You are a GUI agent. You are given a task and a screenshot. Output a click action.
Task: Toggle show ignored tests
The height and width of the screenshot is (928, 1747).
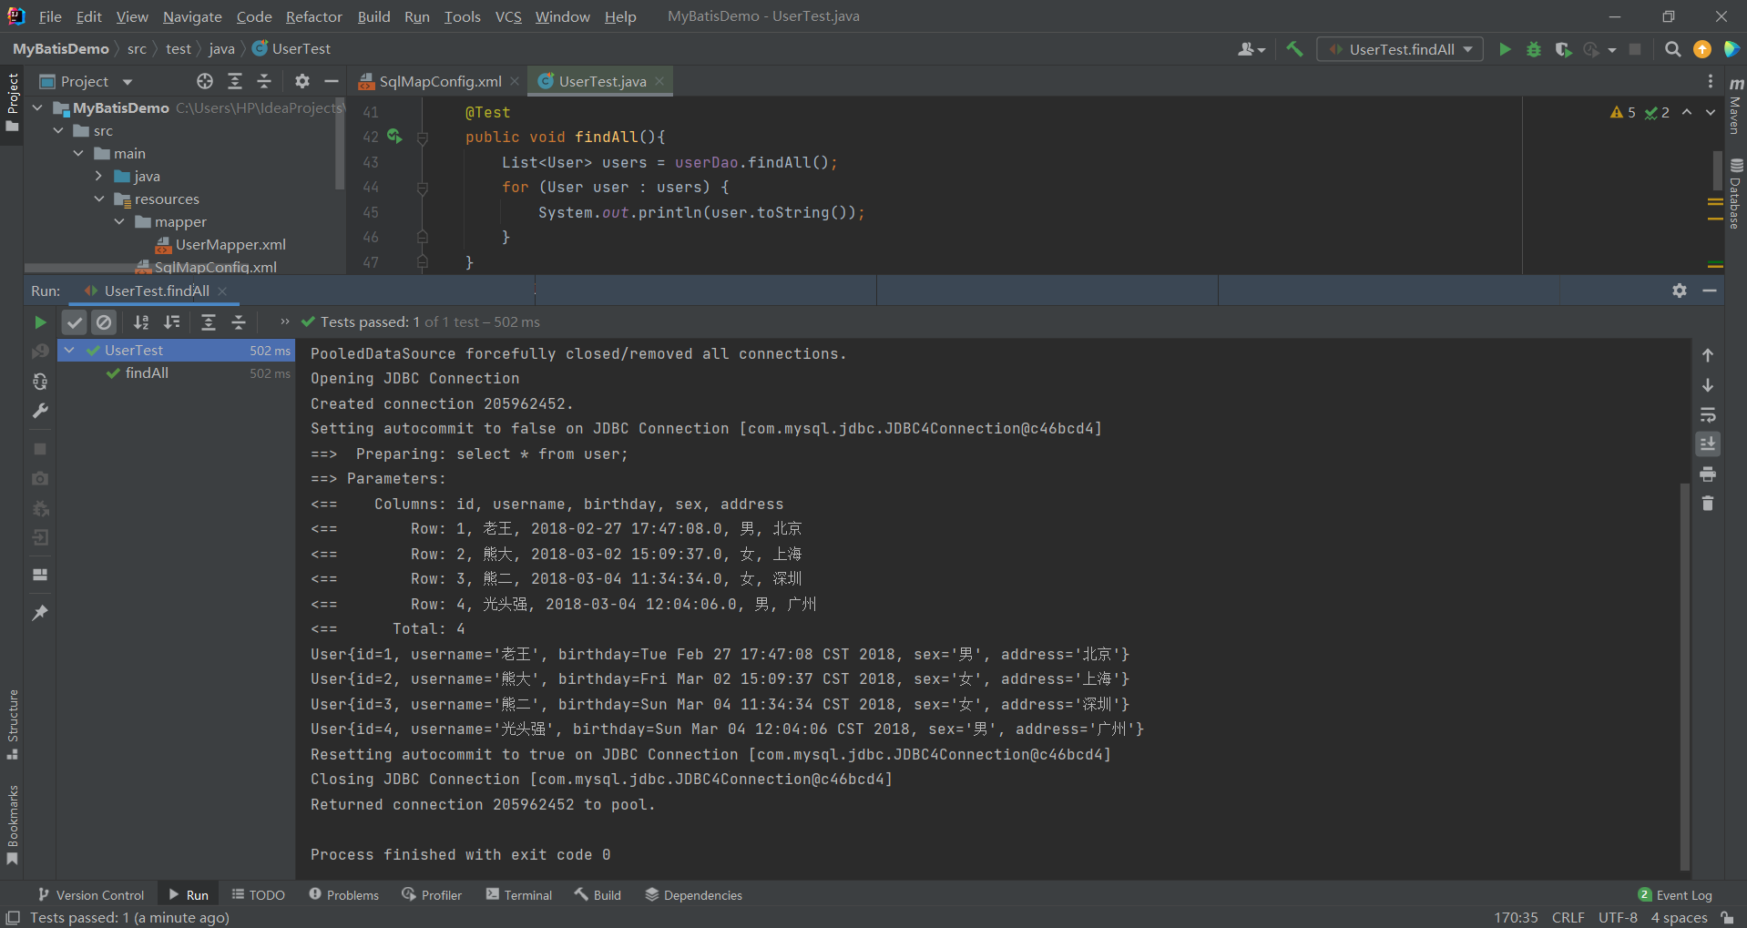coord(104,321)
